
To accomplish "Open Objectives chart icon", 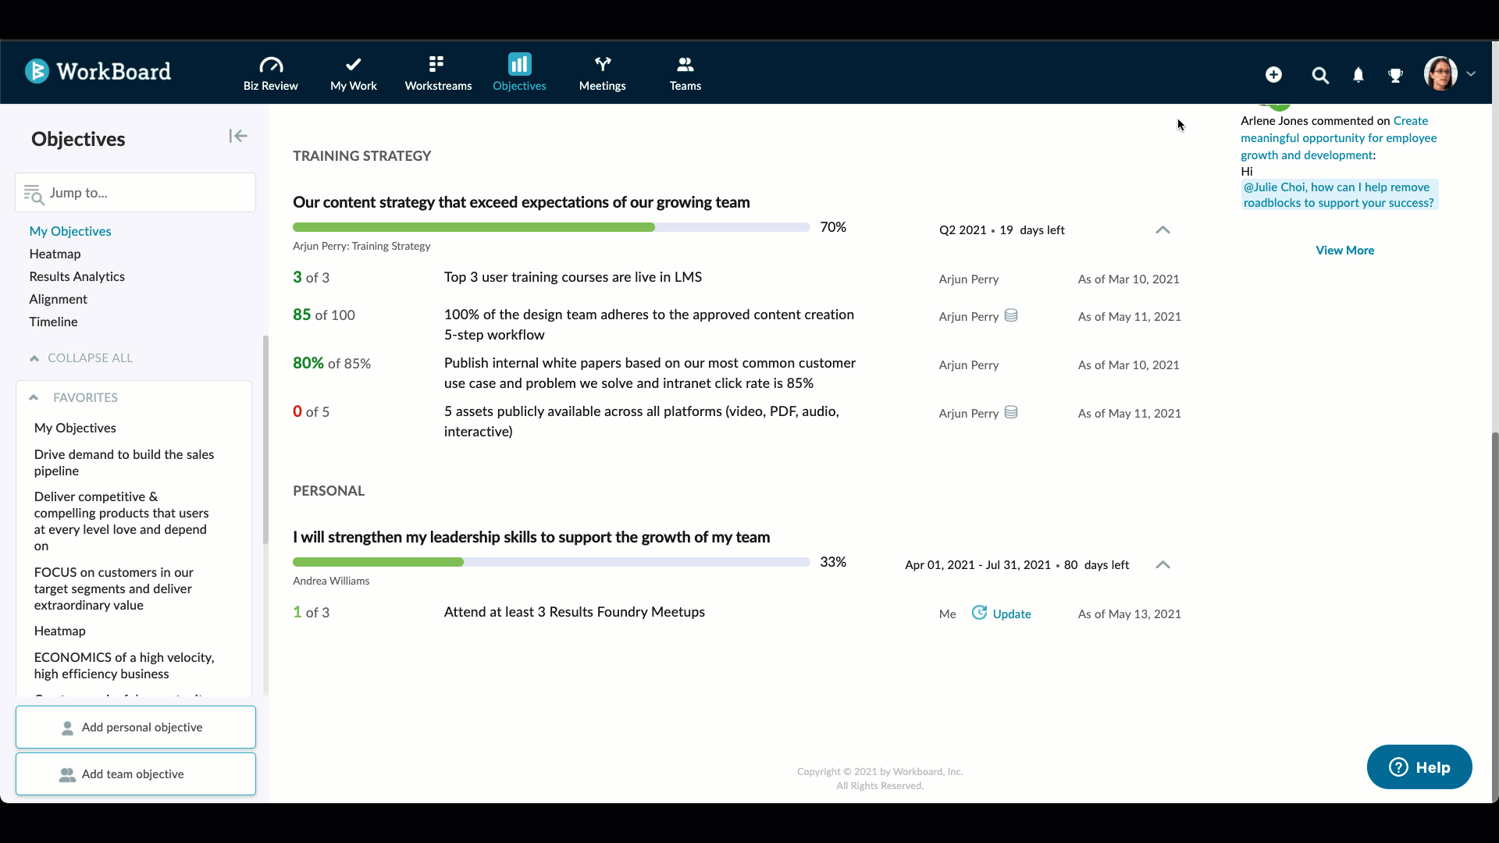I will pyautogui.click(x=519, y=63).
